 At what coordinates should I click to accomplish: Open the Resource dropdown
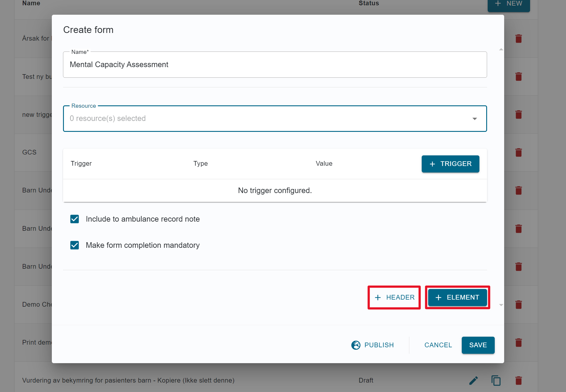[x=275, y=119]
